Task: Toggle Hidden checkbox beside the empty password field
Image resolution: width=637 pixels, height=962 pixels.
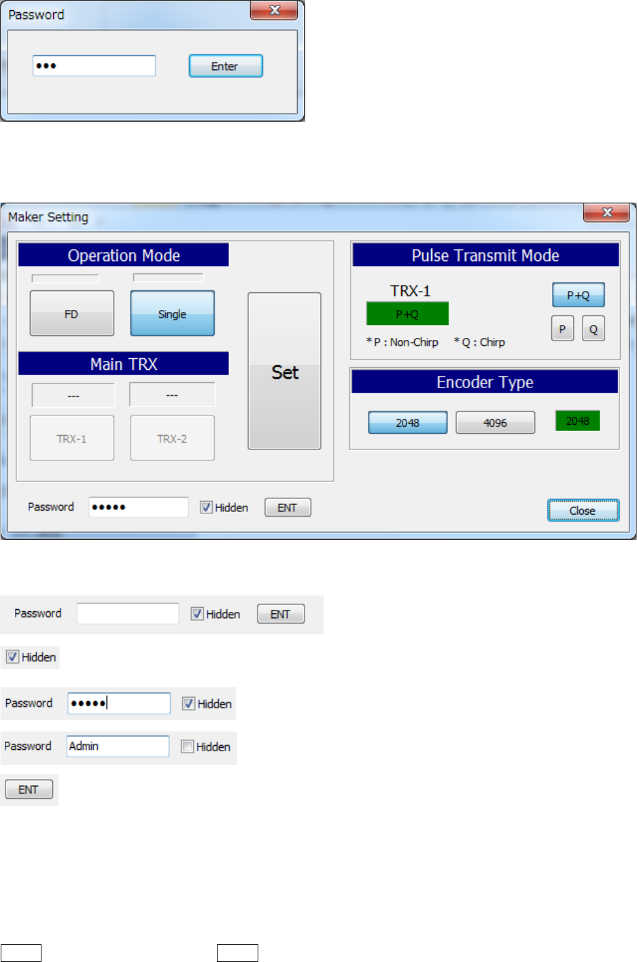Action: tap(197, 614)
